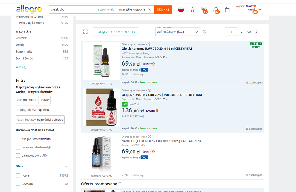Viewport: 296px width, 192px height.
Task: Tick nowe condition checkbox
Action: (18, 175)
